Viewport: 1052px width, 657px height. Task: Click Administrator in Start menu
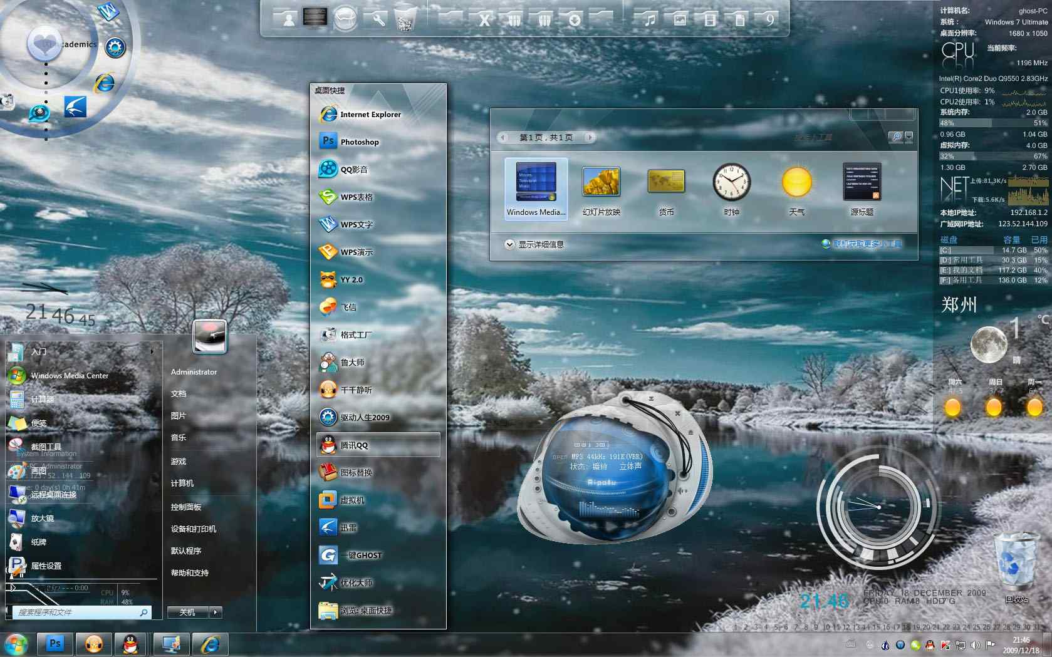coord(194,371)
